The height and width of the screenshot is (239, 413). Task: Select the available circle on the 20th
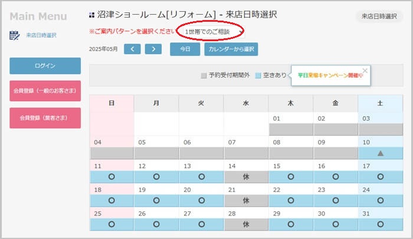click(202, 201)
